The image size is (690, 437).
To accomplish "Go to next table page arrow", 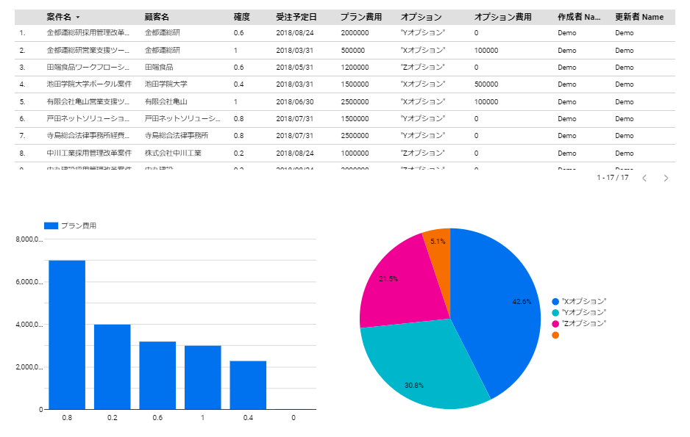I will (666, 178).
